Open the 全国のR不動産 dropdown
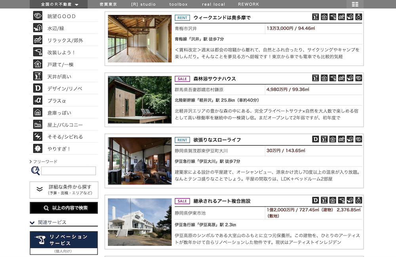The width and height of the screenshot is (396, 257). [59, 4]
